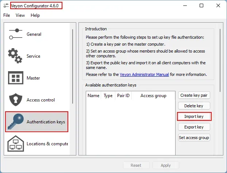Click the General sliders icon in sidebar
Image resolution: width=227 pixels, height=173 pixels.
tap(16, 34)
